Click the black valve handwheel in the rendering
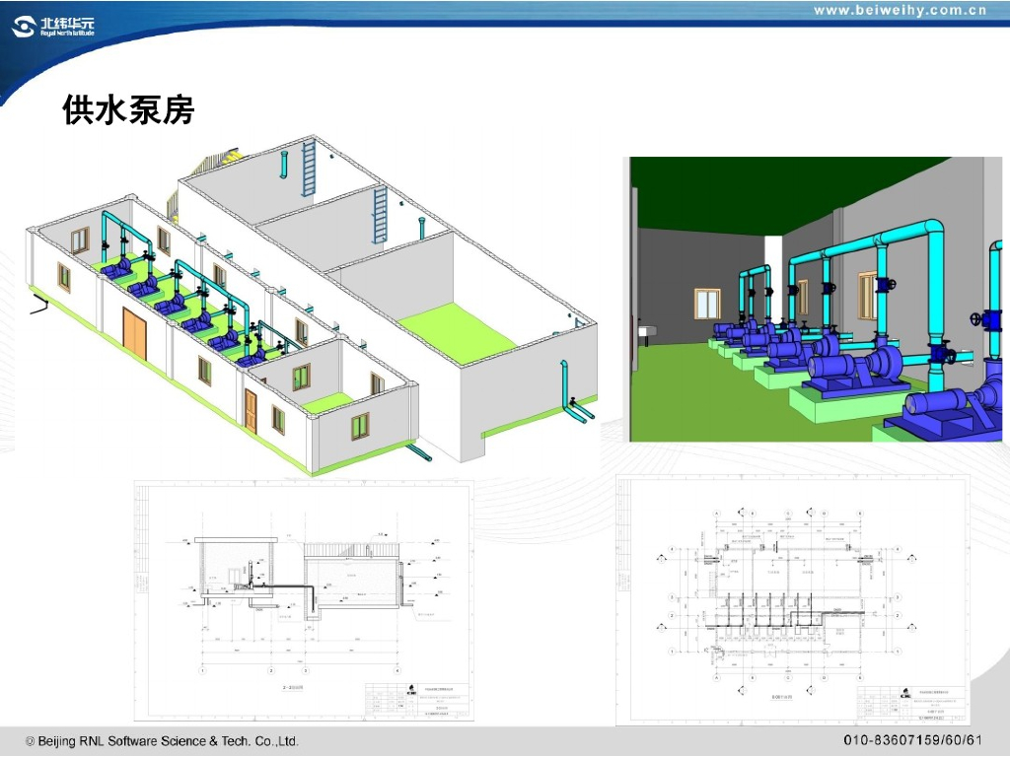 [984, 320]
